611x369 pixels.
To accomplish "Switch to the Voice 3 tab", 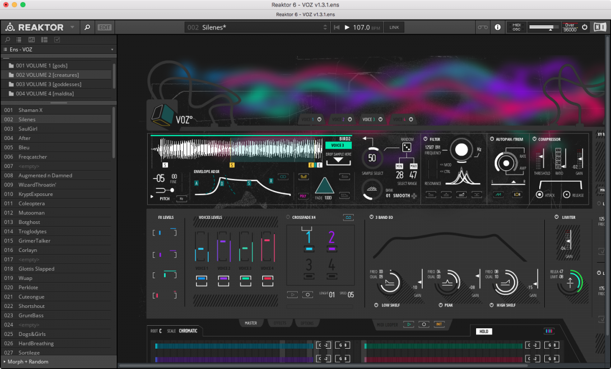I will pyautogui.click(x=370, y=120).
